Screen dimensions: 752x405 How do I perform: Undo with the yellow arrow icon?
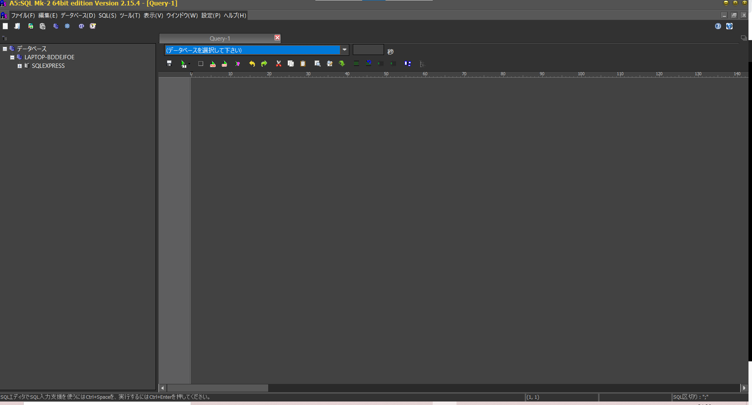(252, 64)
